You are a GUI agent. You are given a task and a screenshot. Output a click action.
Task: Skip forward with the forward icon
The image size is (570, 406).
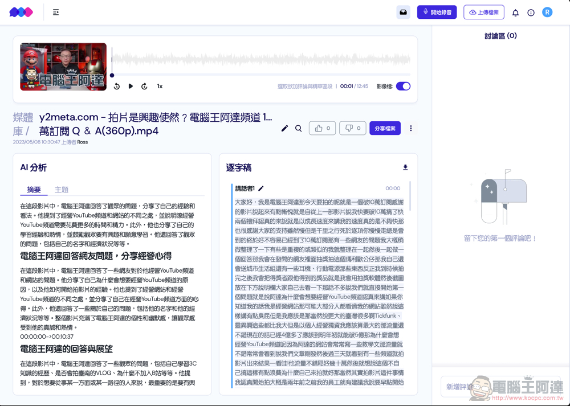click(x=144, y=87)
